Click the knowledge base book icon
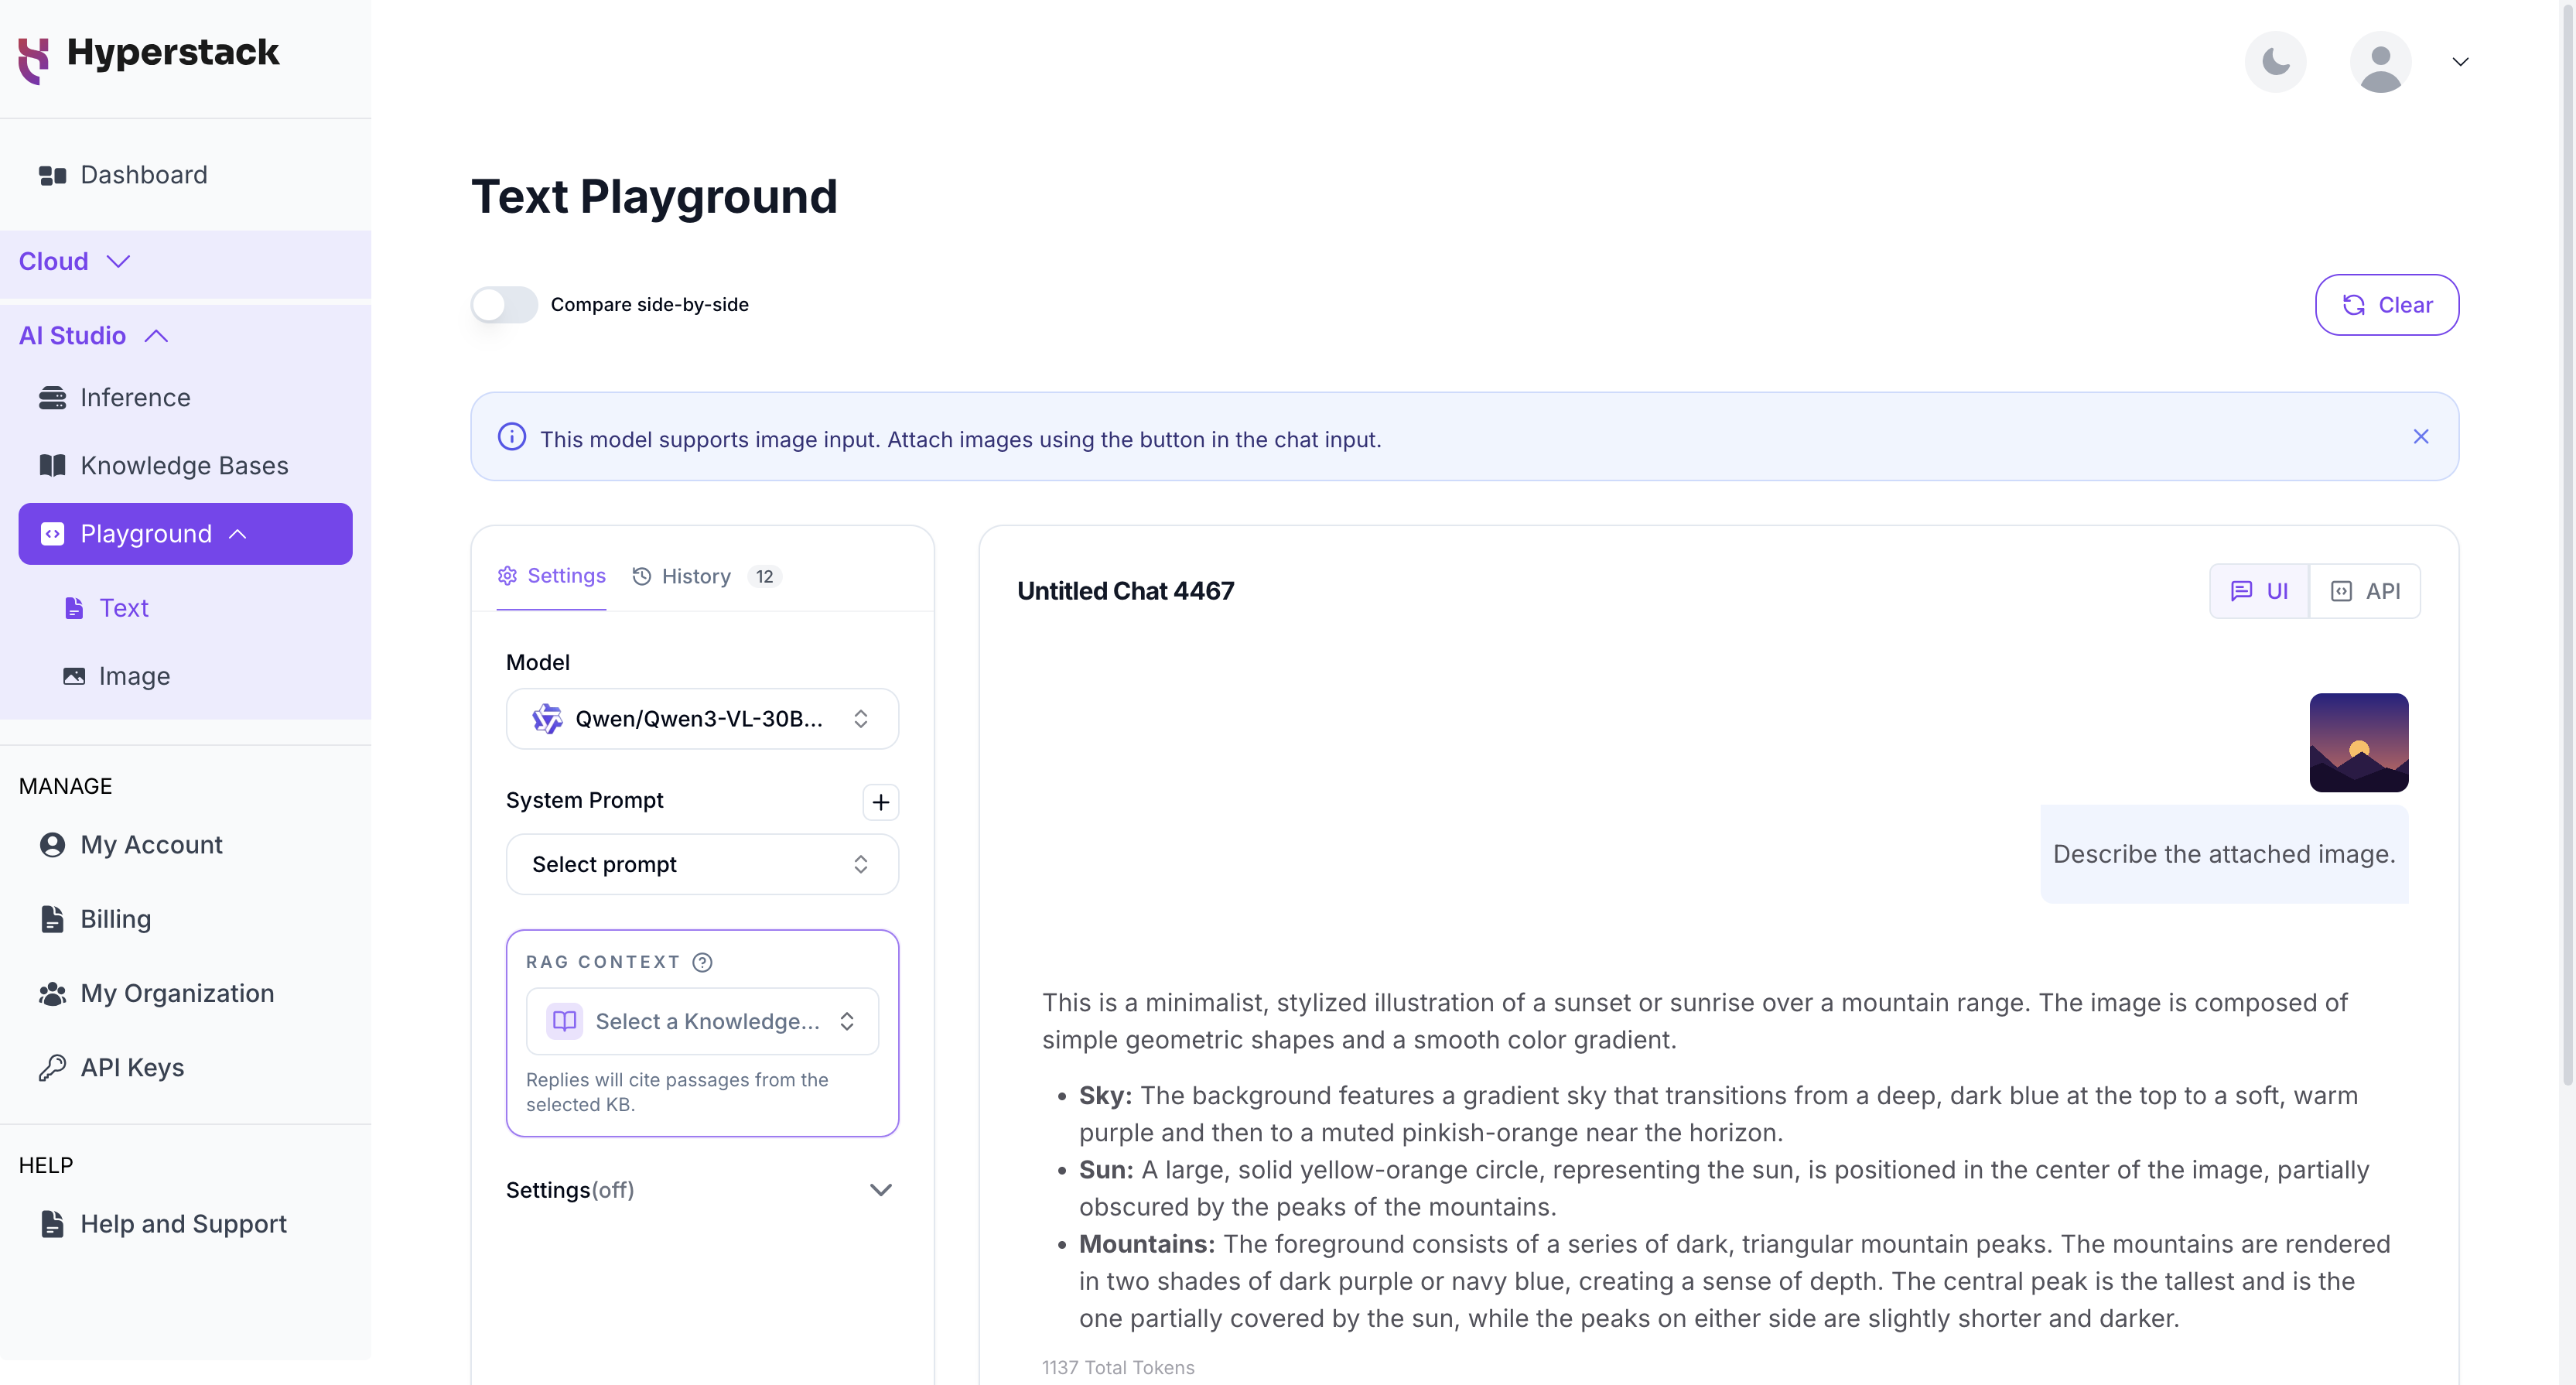Screen dimensions: 2576x1385 pyautogui.click(x=564, y=1022)
